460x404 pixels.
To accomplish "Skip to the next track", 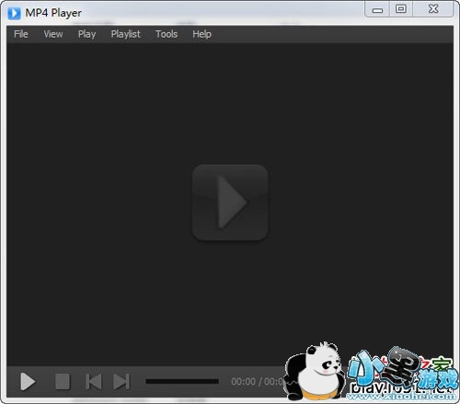I will click(x=121, y=382).
